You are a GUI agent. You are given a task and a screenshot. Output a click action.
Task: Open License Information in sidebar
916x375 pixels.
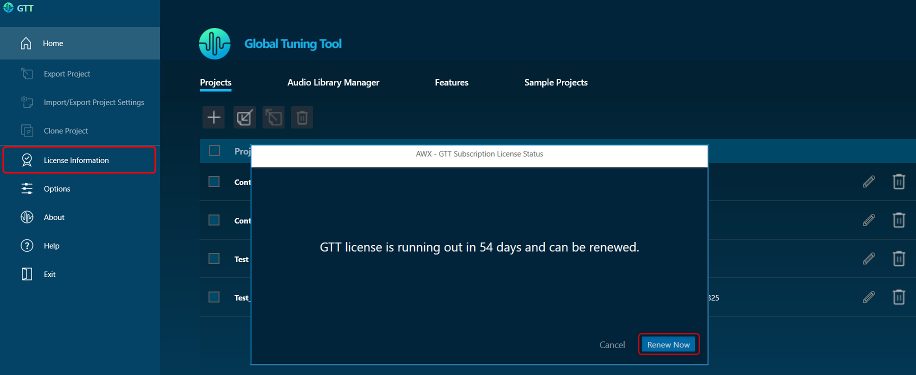click(x=76, y=160)
